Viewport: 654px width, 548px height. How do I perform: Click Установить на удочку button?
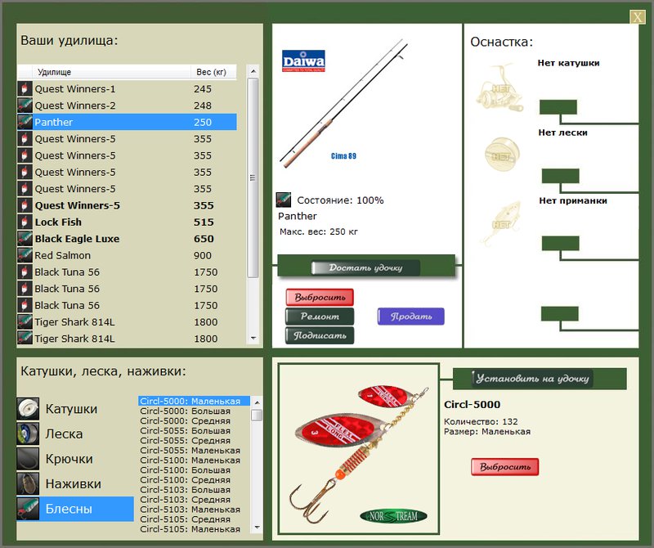[532, 379]
